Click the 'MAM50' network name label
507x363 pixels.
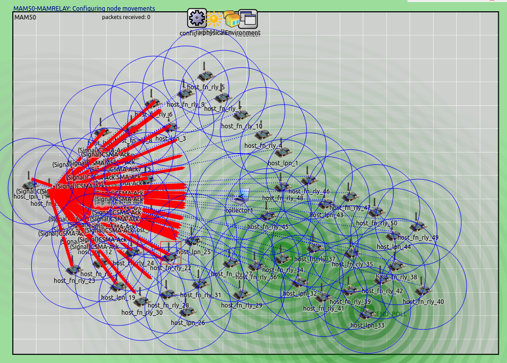click(25, 17)
